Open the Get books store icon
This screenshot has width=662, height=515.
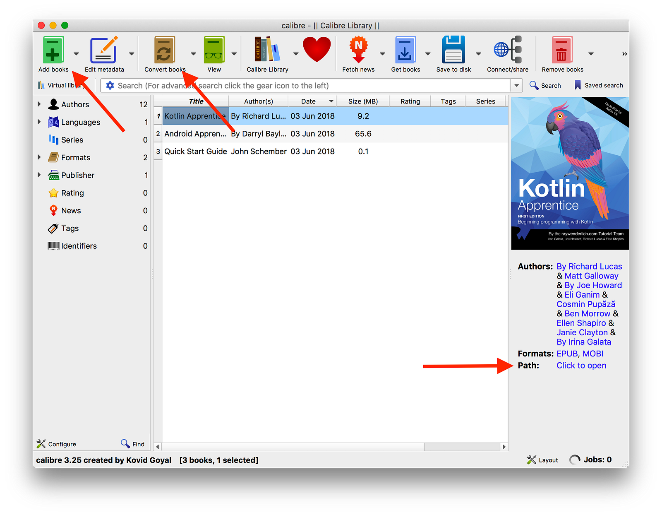pyautogui.click(x=405, y=50)
